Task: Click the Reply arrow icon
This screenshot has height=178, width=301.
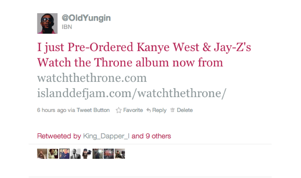Action: [x=149, y=110]
